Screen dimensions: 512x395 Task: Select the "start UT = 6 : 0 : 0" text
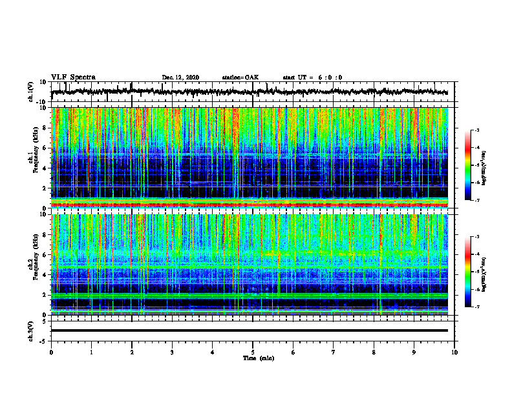click(312, 77)
